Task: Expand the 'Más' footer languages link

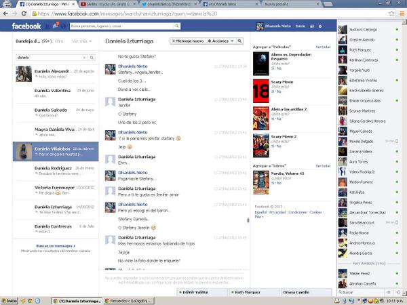Action: click(x=259, y=217)
